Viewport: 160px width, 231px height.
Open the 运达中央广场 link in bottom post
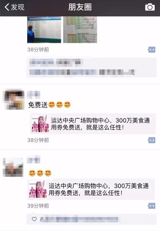point(91,189)
